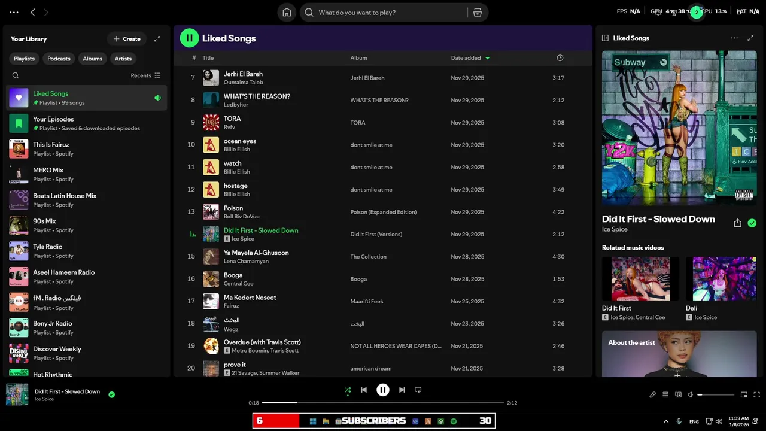Open Spotify icon in Windows taskbar
The width and height of the screenshot is (766, 431).
[x=454, y=421]
